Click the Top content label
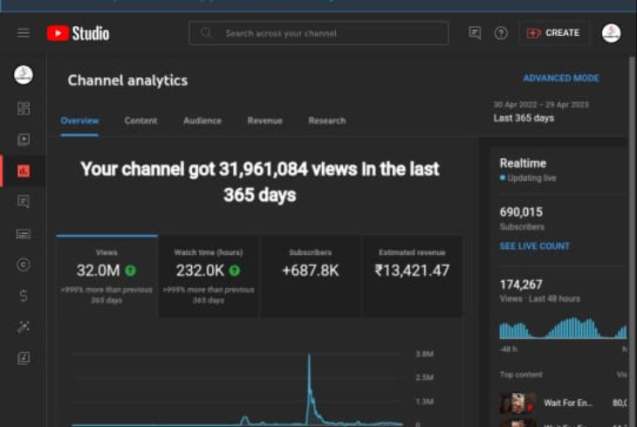Viewport: 637px width, 427px height. click(521, 375)
